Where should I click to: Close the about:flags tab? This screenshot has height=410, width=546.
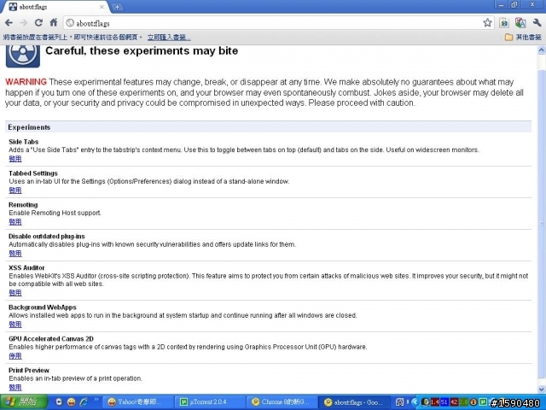(x=102, y=7)
